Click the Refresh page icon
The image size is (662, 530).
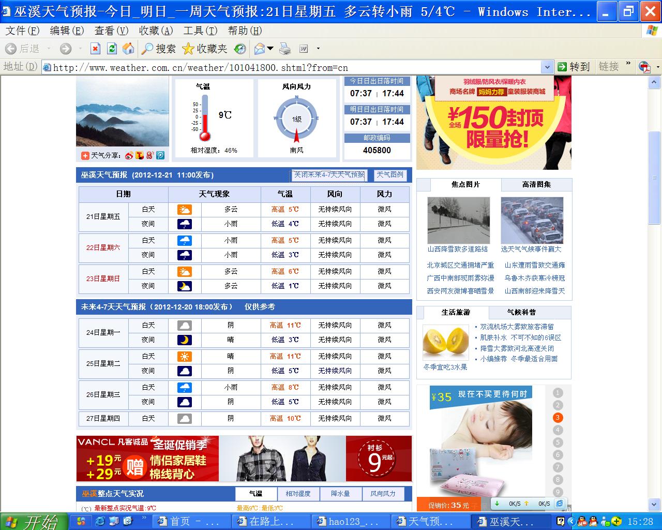click(x=112, y=49)
